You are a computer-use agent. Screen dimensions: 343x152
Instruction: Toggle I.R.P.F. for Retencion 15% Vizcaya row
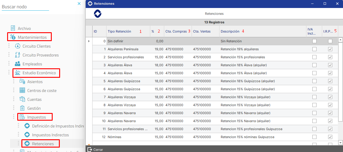point(330,105)
